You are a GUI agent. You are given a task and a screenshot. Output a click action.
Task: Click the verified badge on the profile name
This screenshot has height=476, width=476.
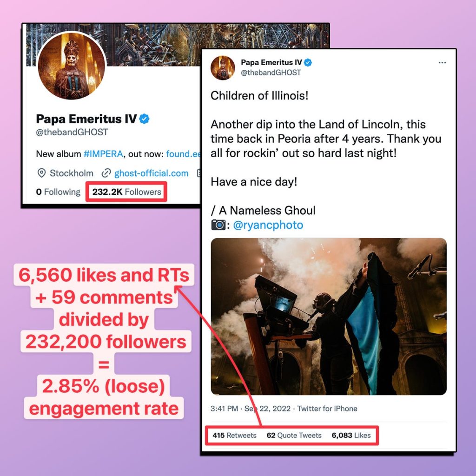click(144, 119)
